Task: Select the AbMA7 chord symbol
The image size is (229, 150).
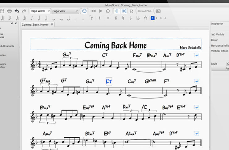Action: point(131,133)
